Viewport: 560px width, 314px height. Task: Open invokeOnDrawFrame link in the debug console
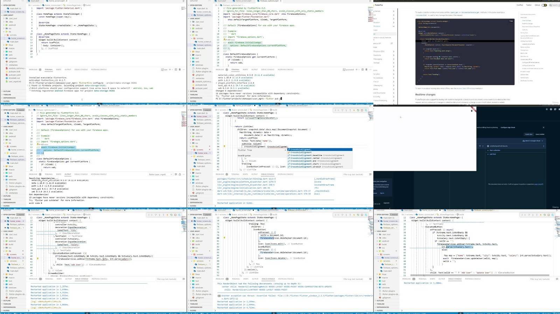[x=324, y=185]
